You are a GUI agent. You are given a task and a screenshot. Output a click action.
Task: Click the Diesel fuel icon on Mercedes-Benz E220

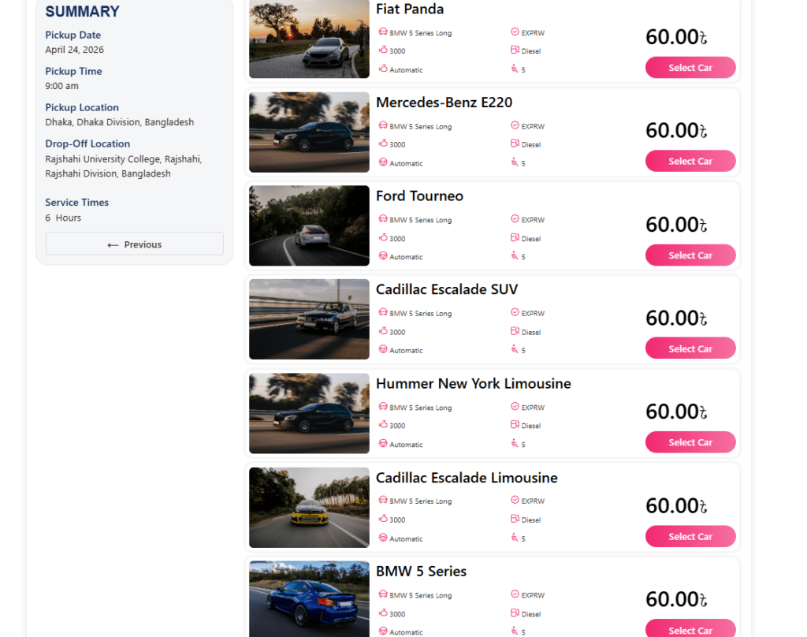pos(515,143)
